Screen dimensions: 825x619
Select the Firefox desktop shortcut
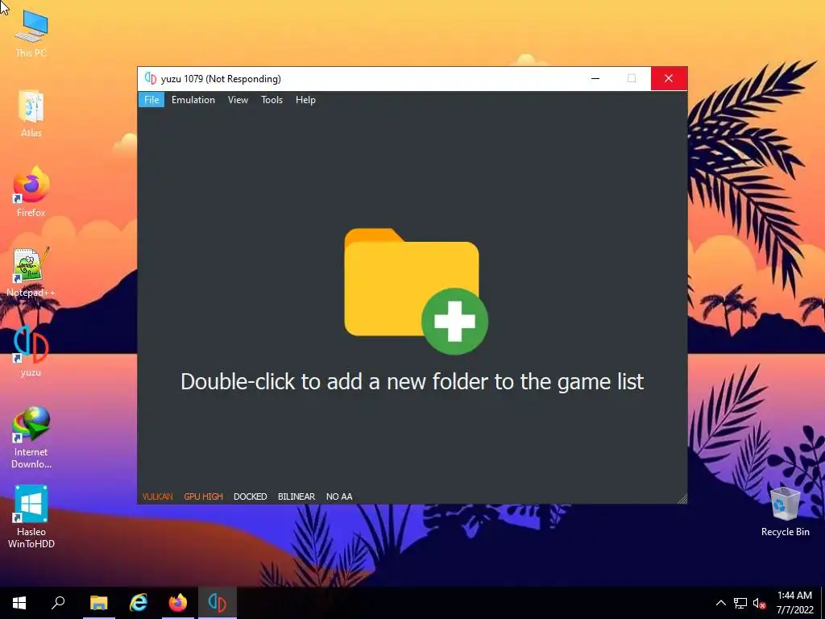(x=31, y=193)
